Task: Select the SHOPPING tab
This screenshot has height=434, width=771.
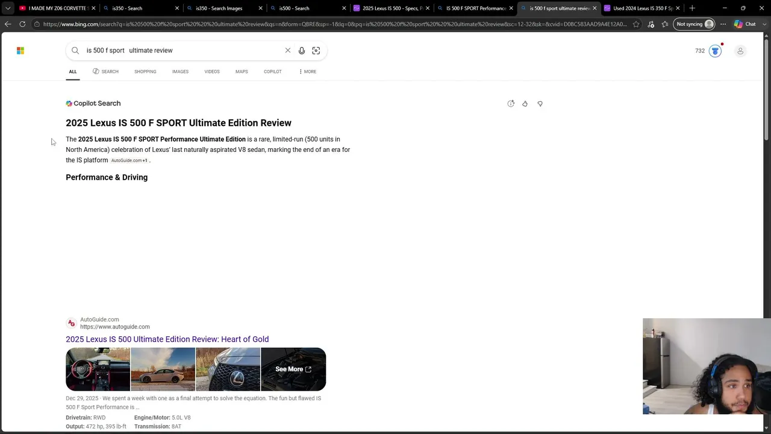Action: [145, 72]
